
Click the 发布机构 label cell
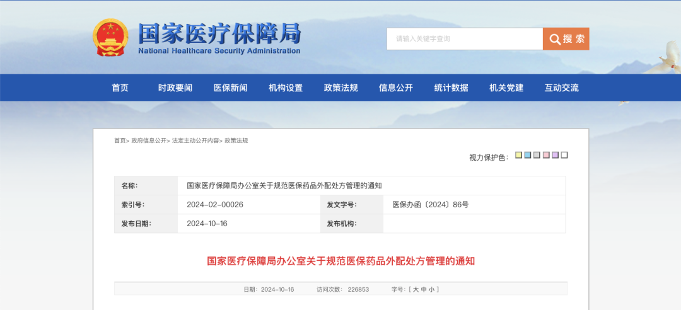pyautogui.click(x=352, y=224)
